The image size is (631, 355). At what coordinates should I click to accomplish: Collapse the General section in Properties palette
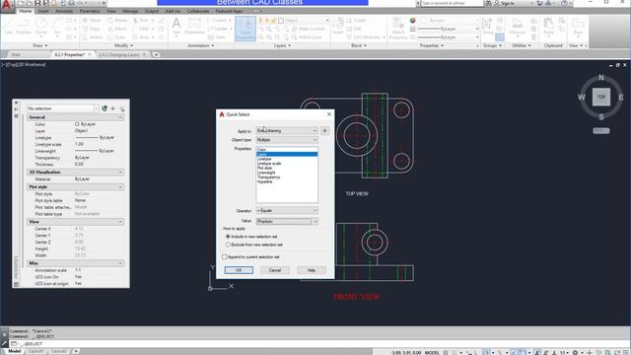pos(120,117)
